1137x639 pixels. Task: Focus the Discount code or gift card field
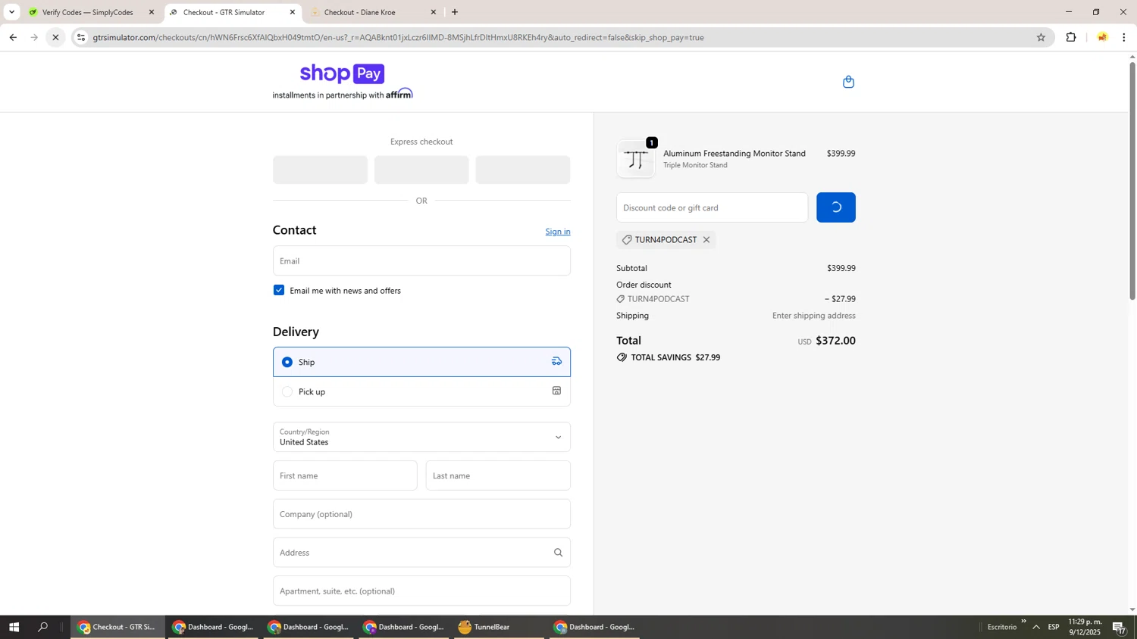click(x=712, y=207)
